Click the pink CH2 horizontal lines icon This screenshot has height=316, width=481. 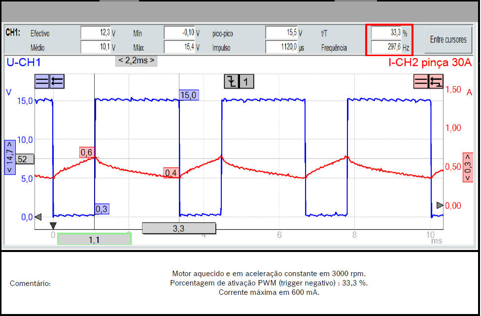point(420,81)
